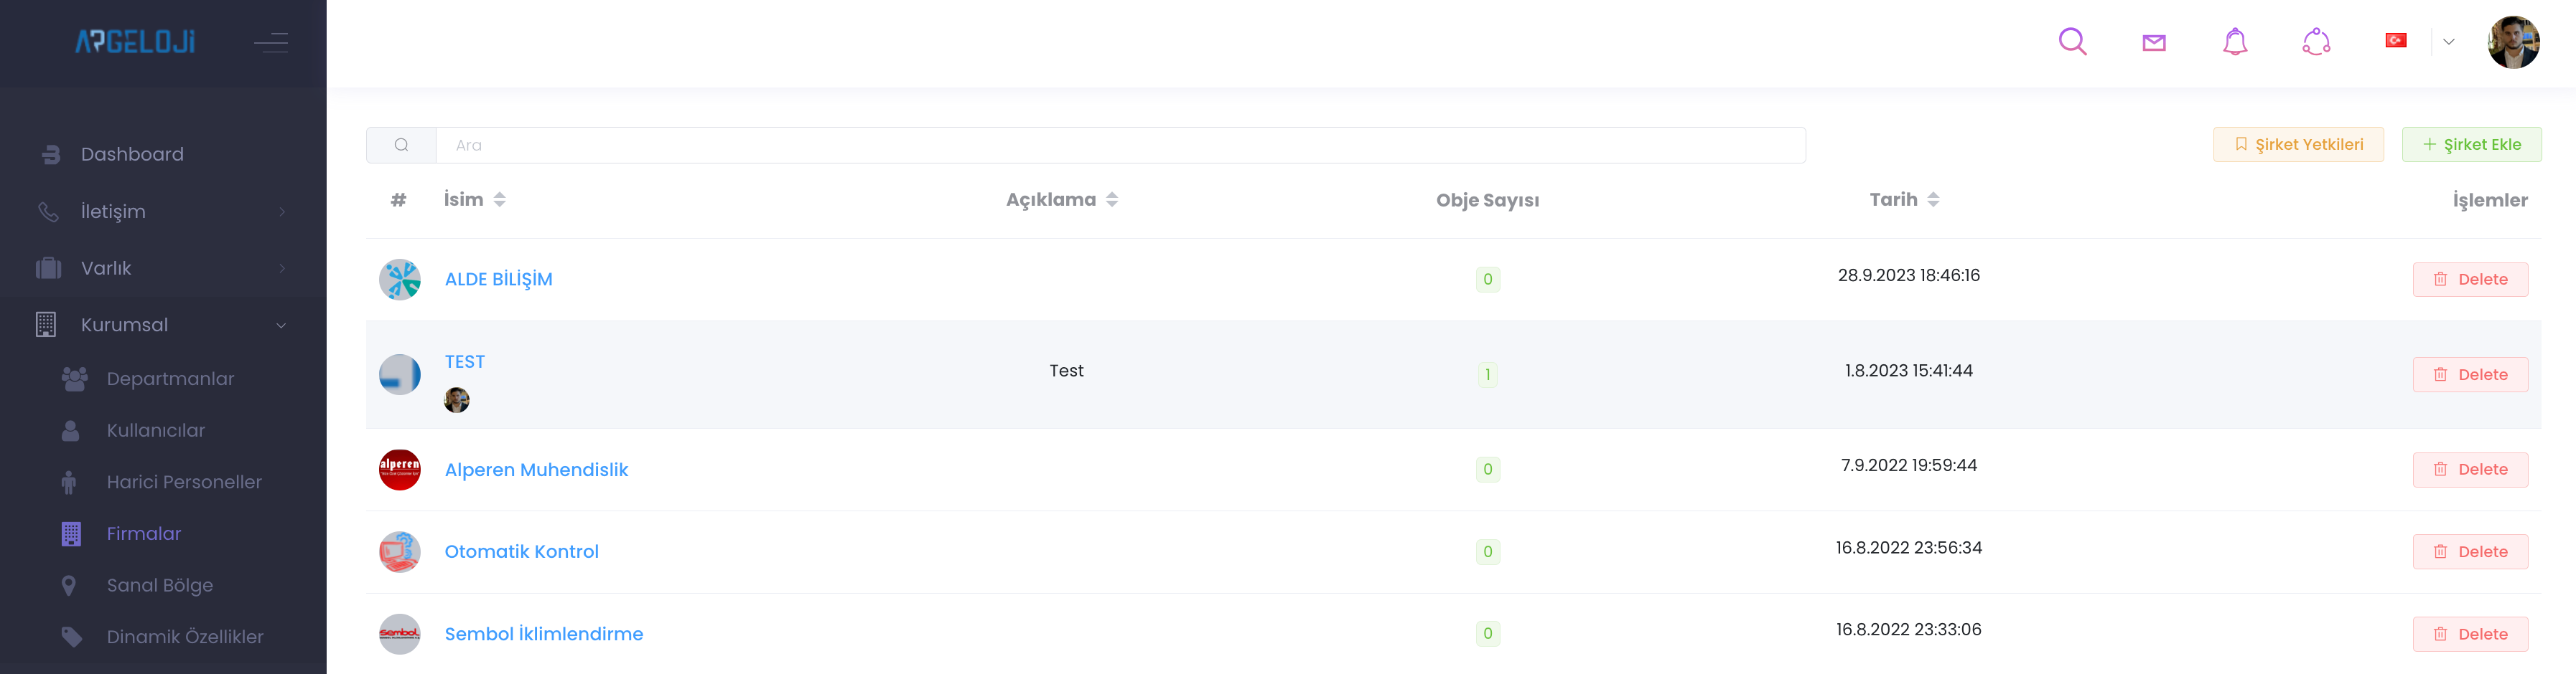
Task: Open the mail envelope icon
Action: tap(2154, 42)
